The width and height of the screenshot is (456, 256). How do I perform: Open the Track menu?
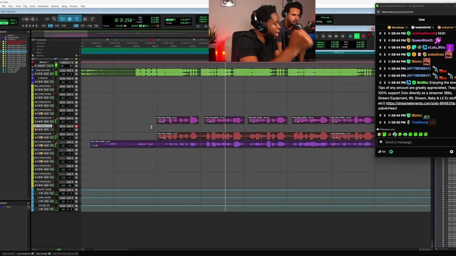18,6
